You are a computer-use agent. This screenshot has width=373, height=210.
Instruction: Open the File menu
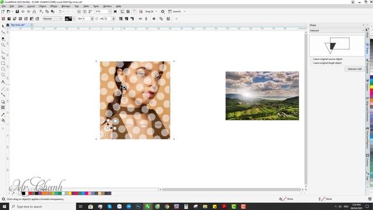3,6
